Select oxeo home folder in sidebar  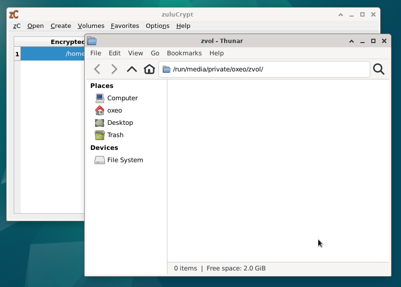[x=114, y=110]
